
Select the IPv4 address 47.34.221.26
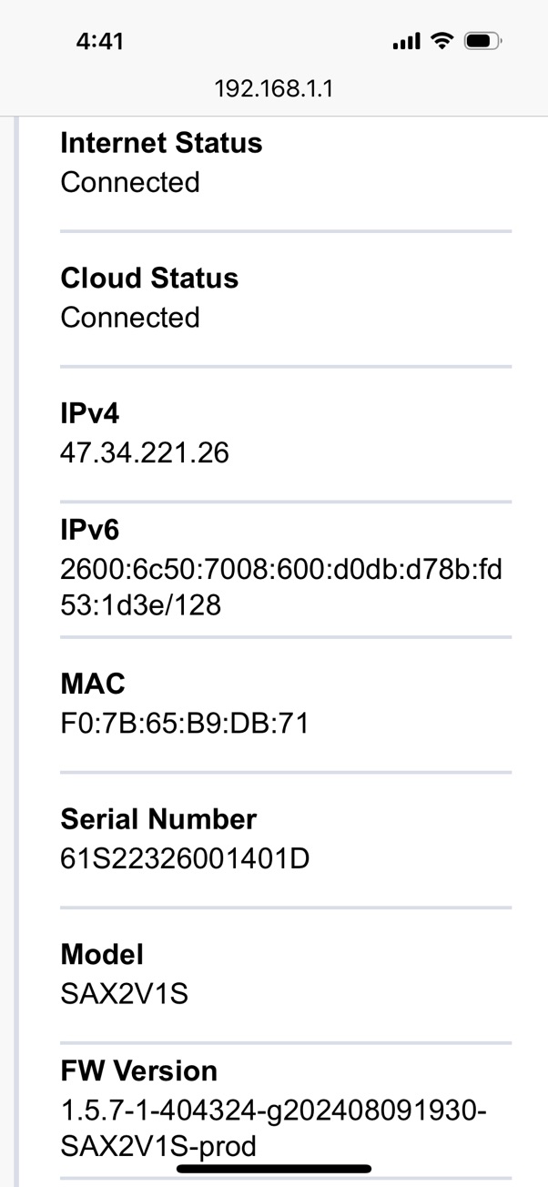pyautogui.click(x=145, y=452)
